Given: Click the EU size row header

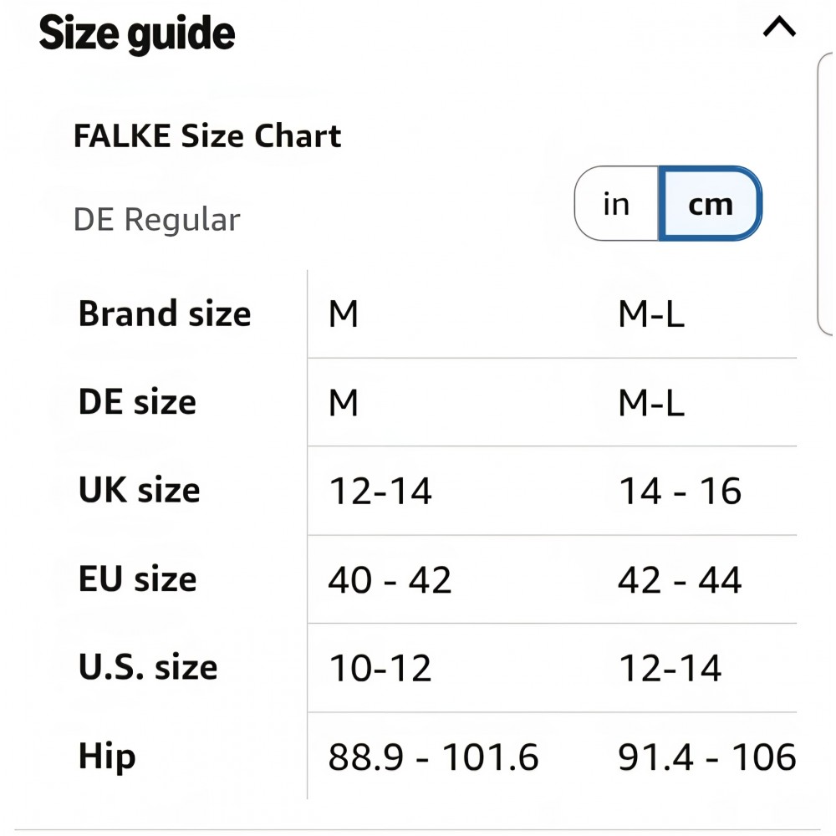Looking at the screenshot, I should pyautogui.click(x=138, y=579).
